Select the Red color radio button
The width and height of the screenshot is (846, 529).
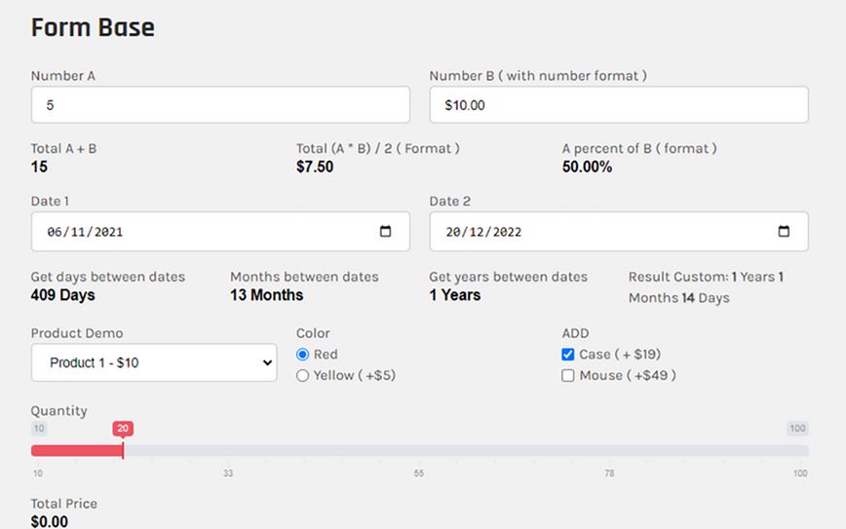coord(303,355)
